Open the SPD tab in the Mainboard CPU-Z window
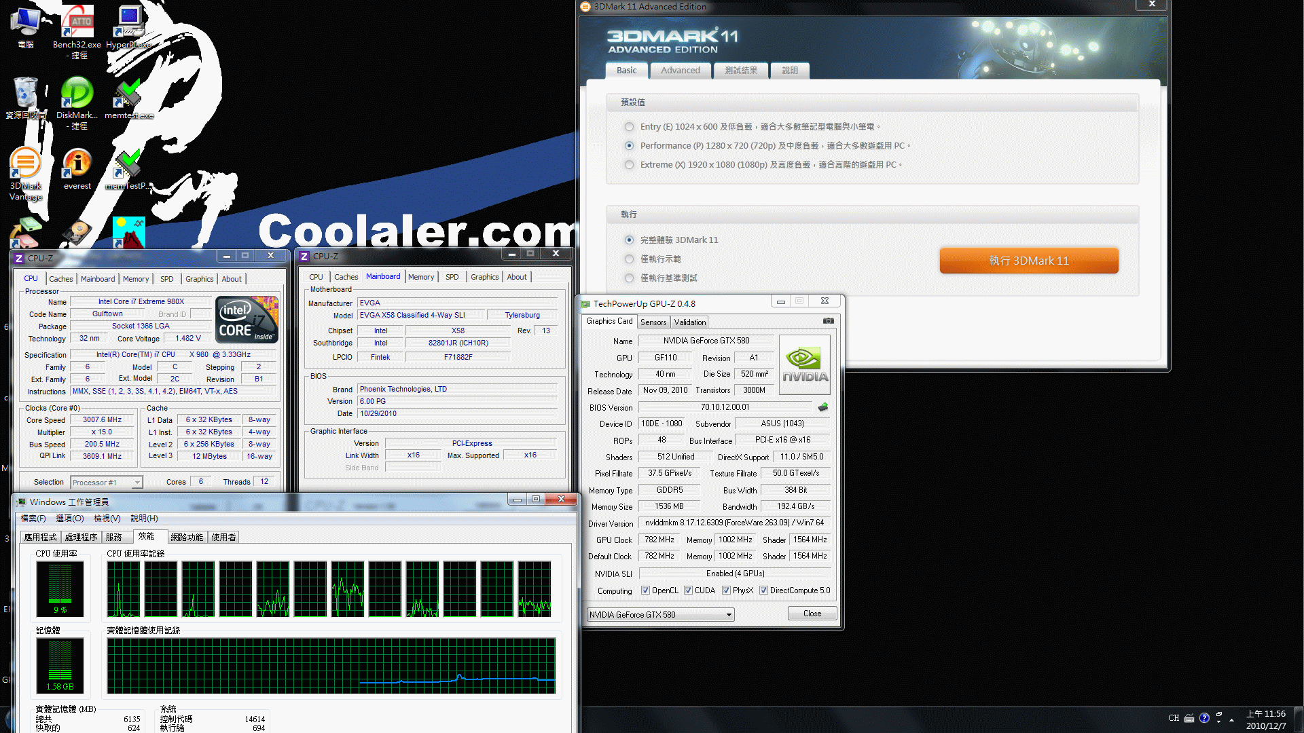 [452, 277]
